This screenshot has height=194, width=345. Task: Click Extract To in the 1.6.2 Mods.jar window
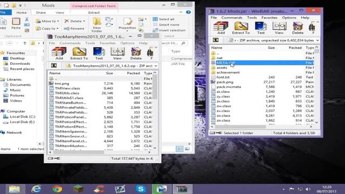[x=241, y=28]
